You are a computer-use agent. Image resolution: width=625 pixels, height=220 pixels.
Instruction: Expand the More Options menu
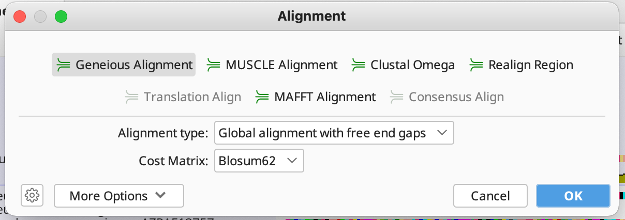[x=118, y=196]
